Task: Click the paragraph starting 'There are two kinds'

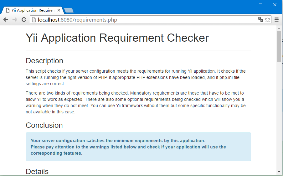Action: (136, 102)
